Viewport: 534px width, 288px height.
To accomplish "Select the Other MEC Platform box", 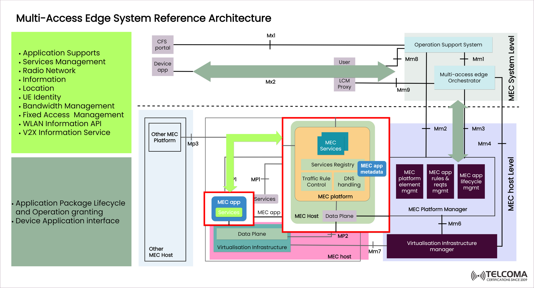I will pyautogui.click(x=164, y=137).
